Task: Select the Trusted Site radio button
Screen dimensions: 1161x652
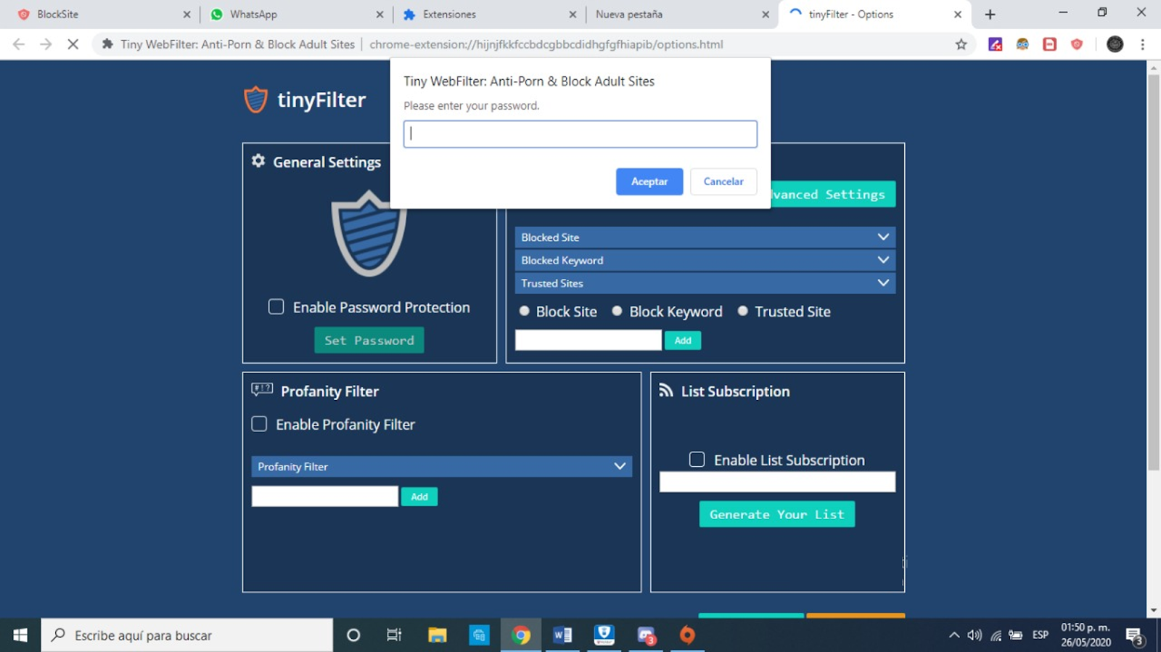Action: (x=742, y=311)
